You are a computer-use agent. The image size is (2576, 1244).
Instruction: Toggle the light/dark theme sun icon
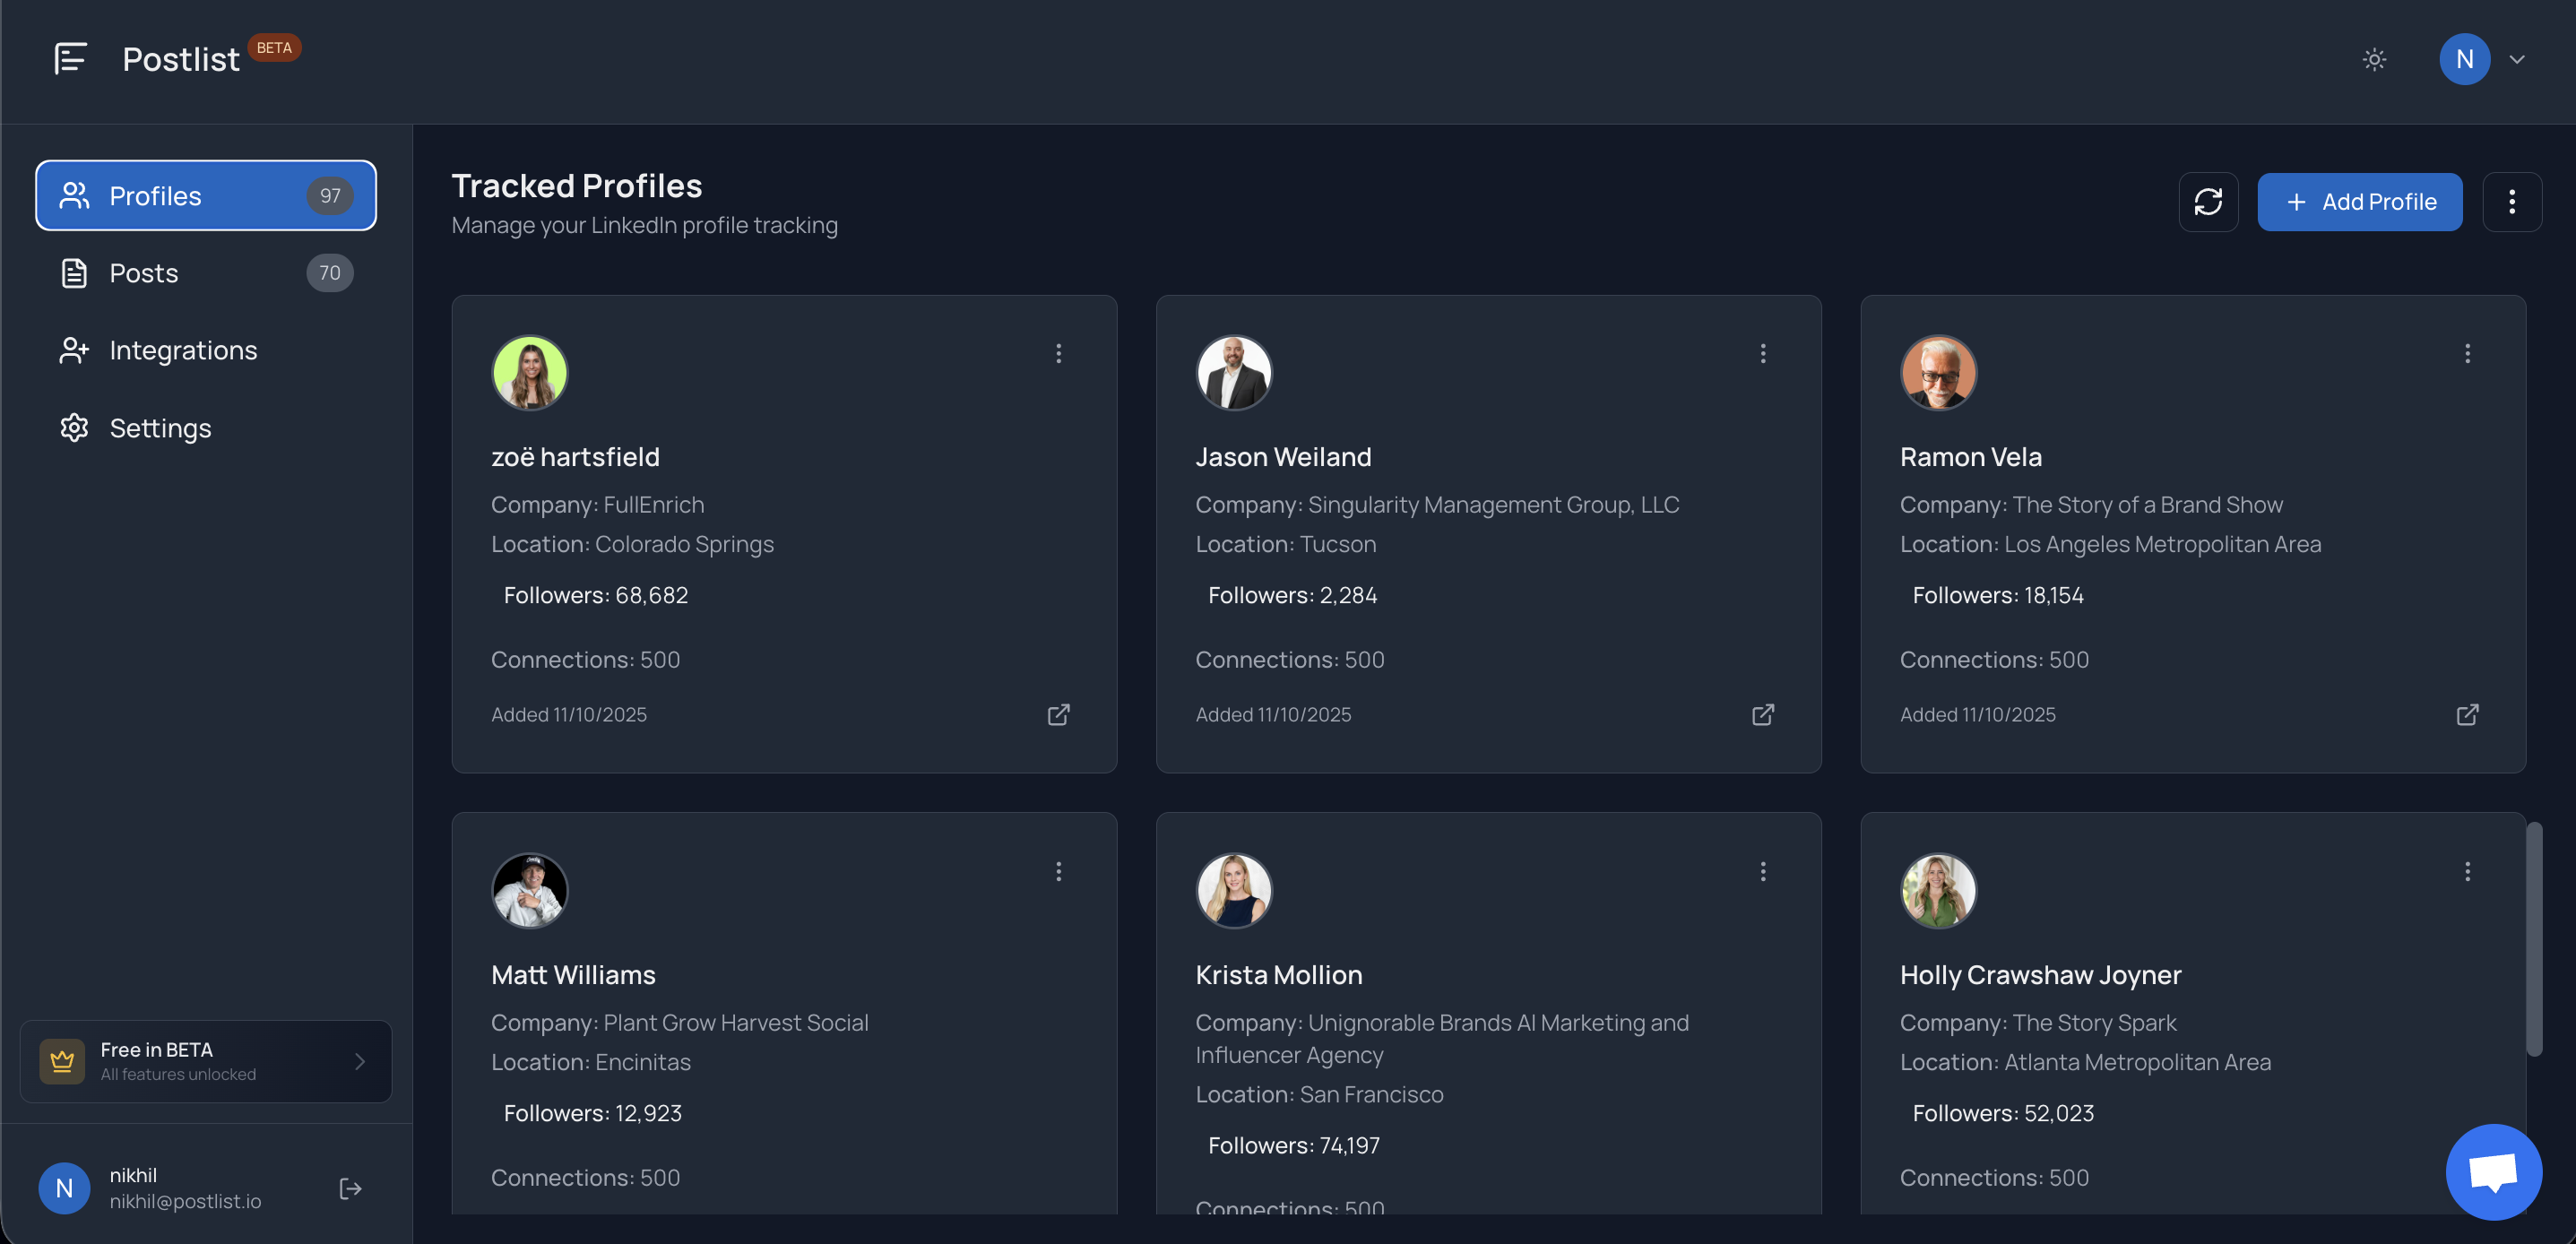point(2374,59)
